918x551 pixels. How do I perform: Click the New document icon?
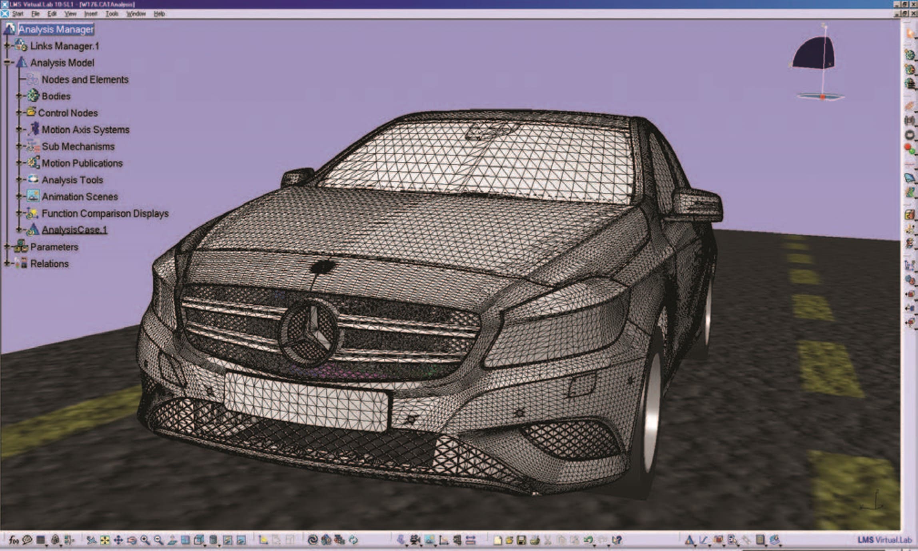(497, 540)
